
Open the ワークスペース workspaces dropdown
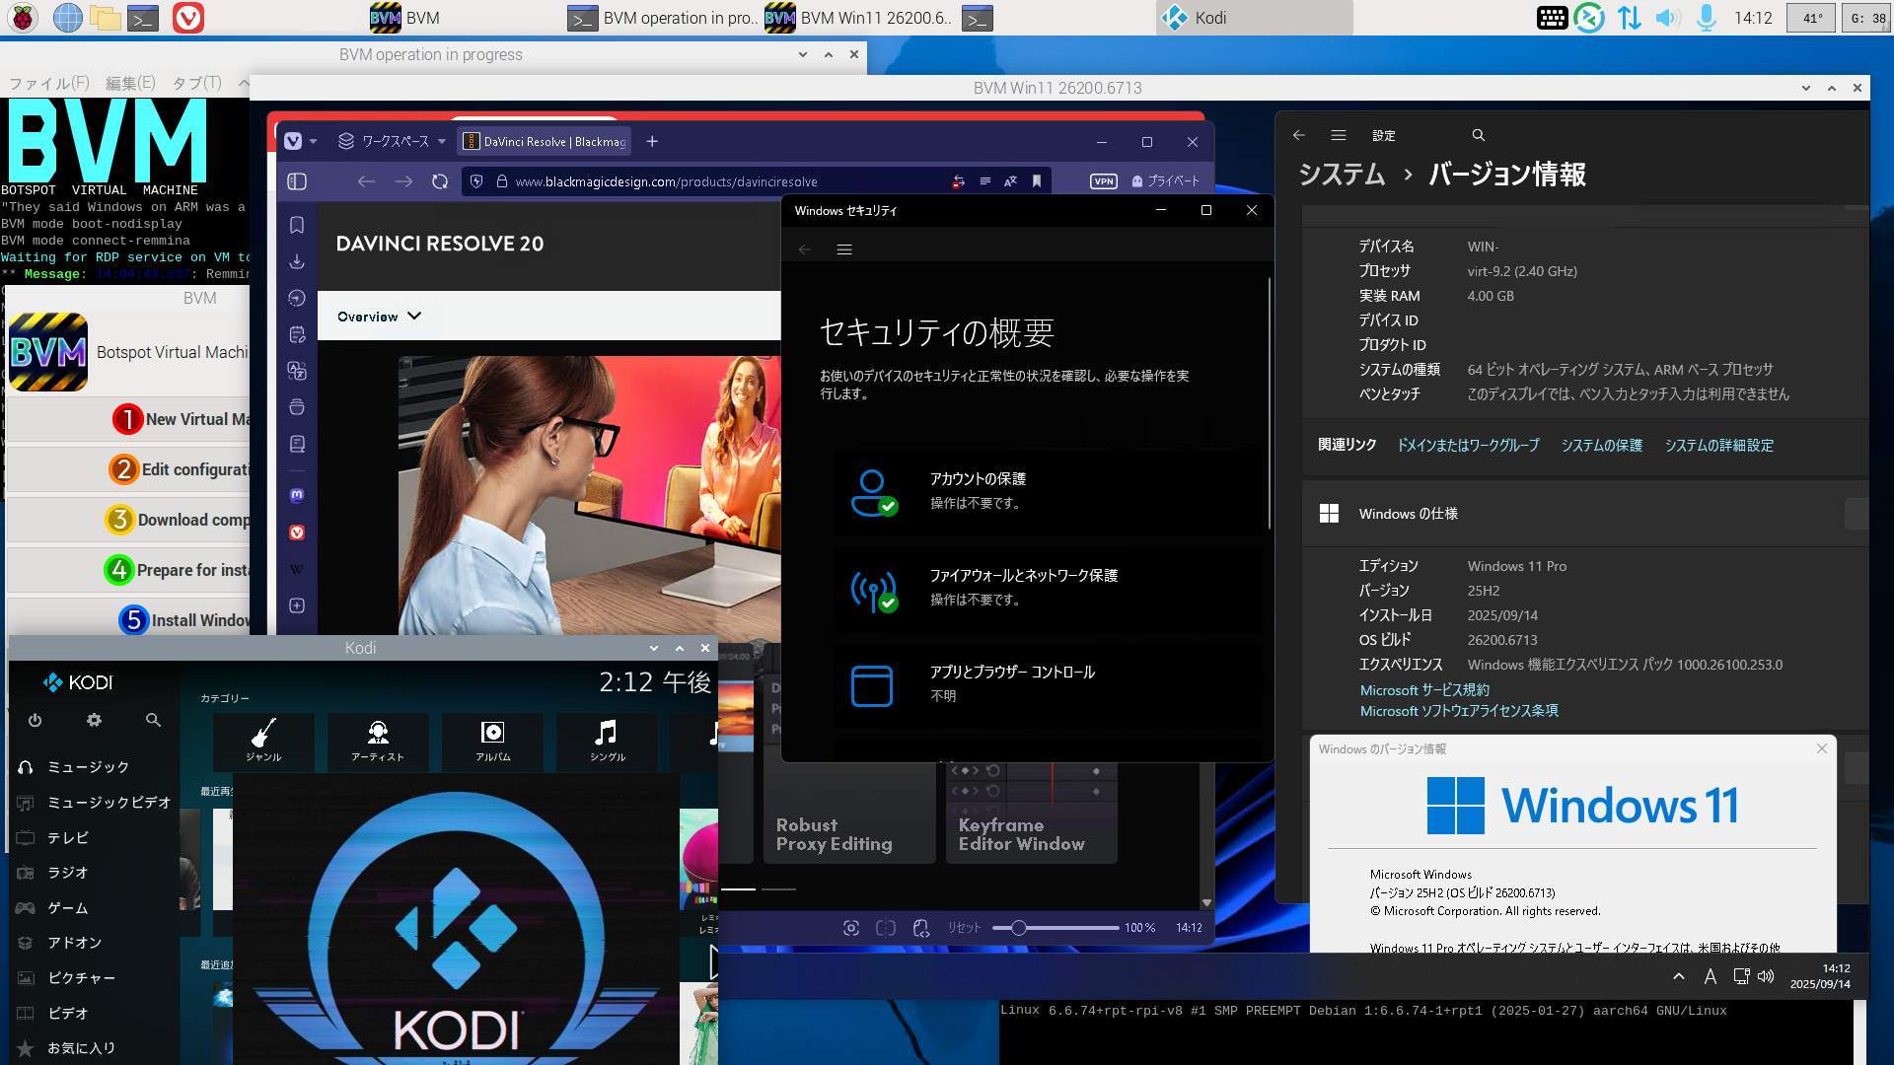point(392,142)
